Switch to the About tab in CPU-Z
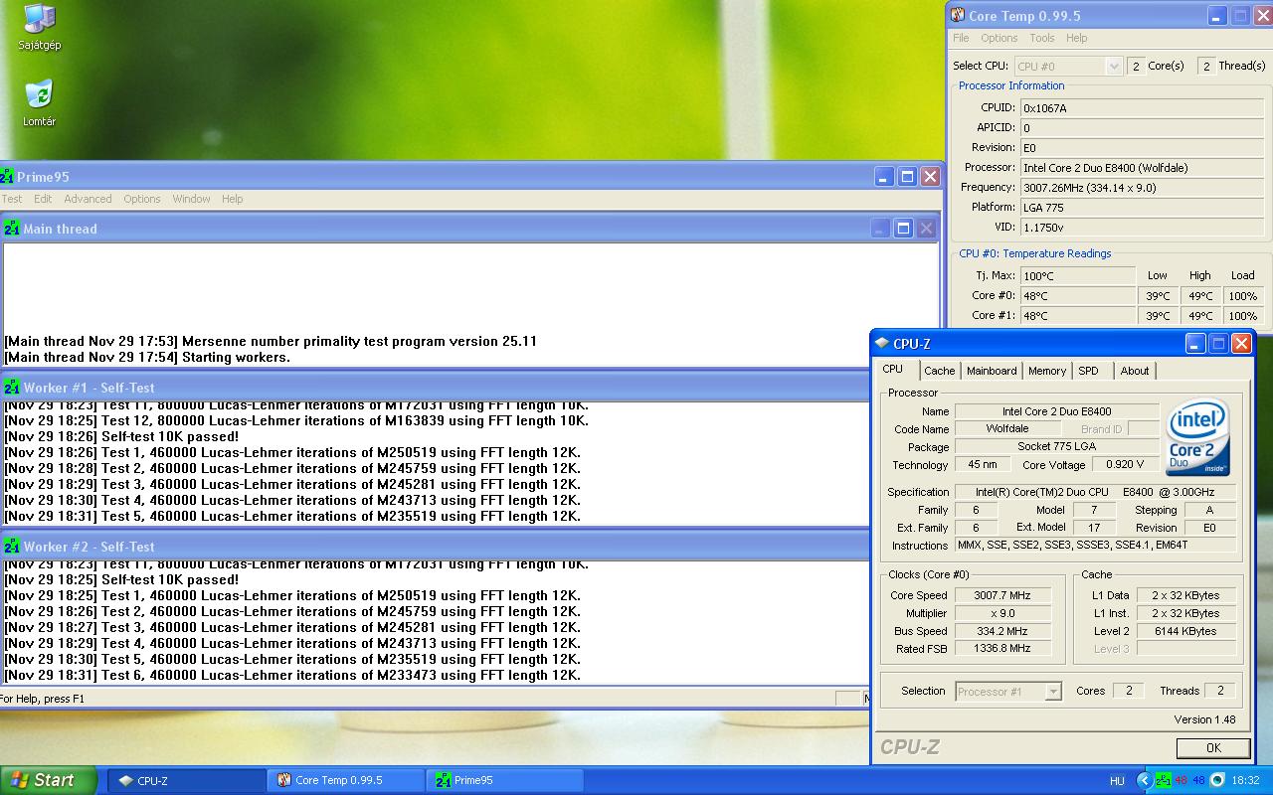The height and width of the screenshot is (795, 1273). point(1135,371)
